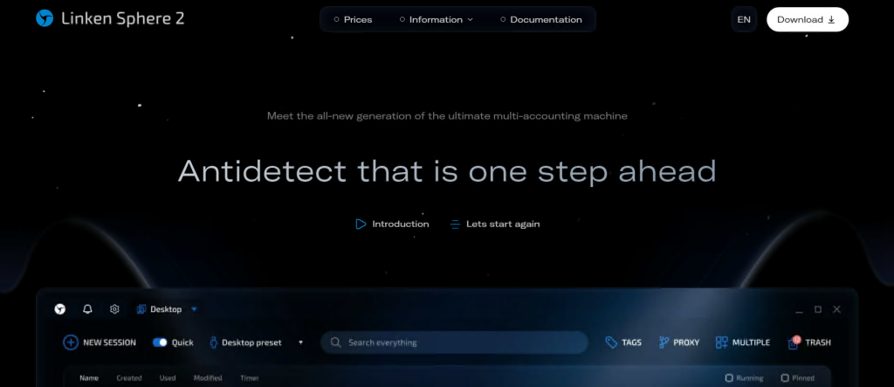Expand the Desktop workspace dropdown arrow

point(194,309)
